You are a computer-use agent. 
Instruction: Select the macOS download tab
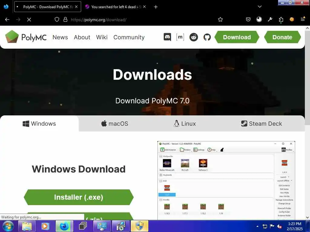click(115, 124)
